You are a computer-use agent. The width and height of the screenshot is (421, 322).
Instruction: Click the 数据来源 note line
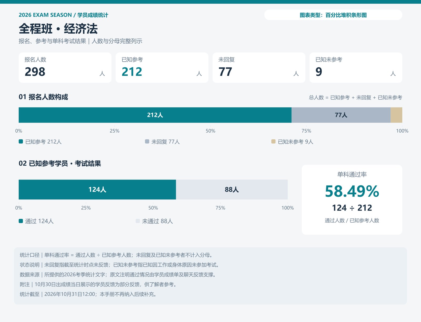(x=118, y=275)
